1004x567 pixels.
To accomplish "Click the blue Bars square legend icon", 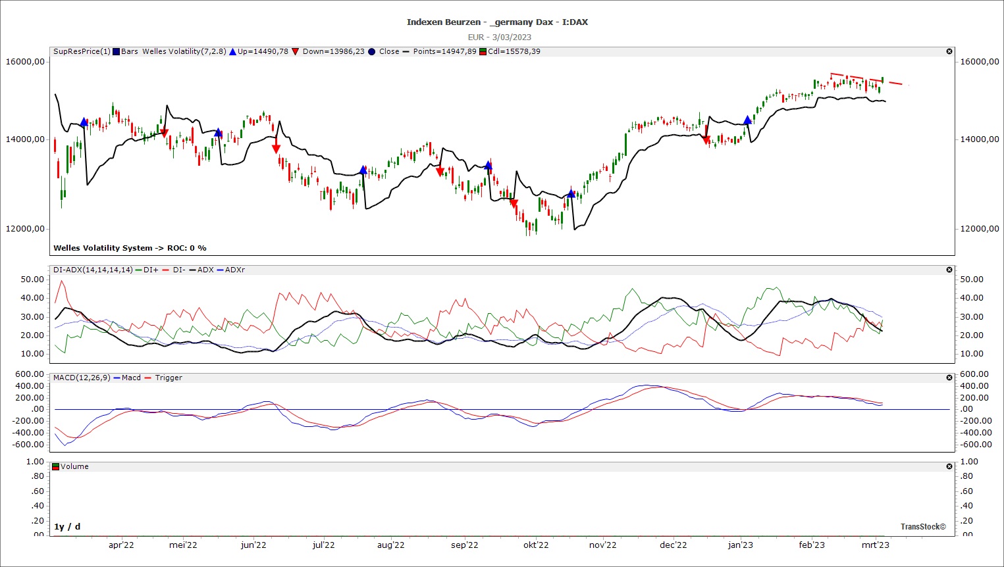I will point(117,51).
